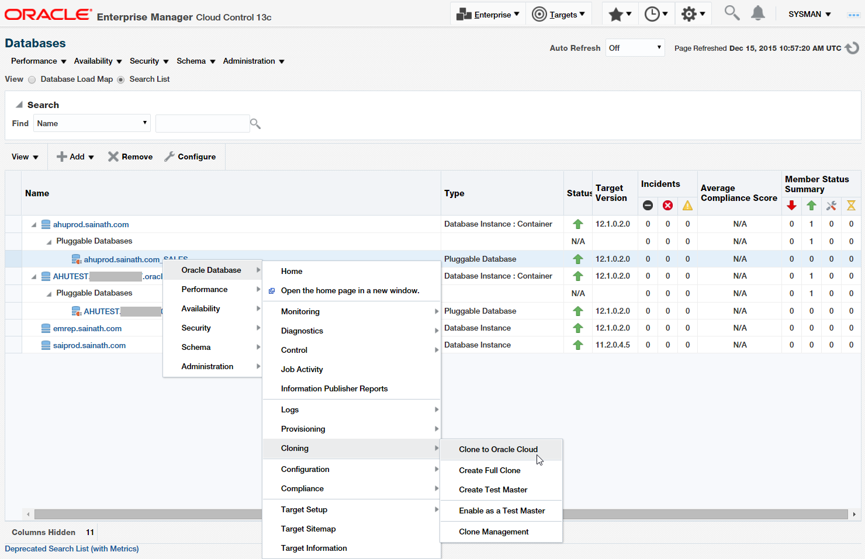Image resolution: width=865 pixels, height=559 pixels.
Task: Click the Remove X toolbar button
Action: coord(130,157)
